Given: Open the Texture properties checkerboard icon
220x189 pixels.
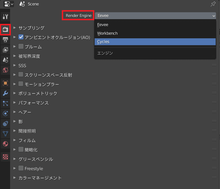Looking at the screenshot, I should [5, 157].
